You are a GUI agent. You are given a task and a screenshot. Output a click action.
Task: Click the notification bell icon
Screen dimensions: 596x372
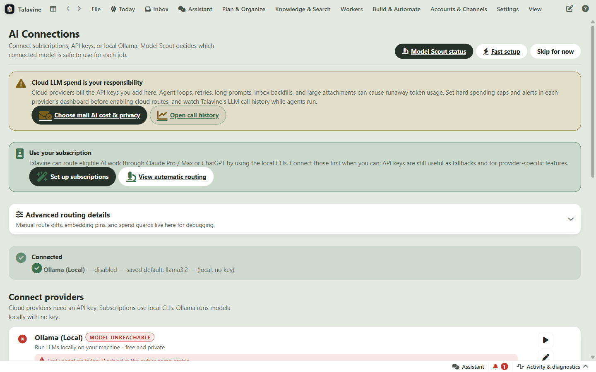click(x=495, y=367)
